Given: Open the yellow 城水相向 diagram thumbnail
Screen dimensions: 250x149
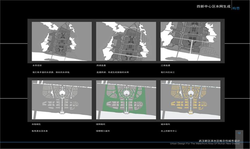Looking at the screenshot, I should click(x=190, y=100).
